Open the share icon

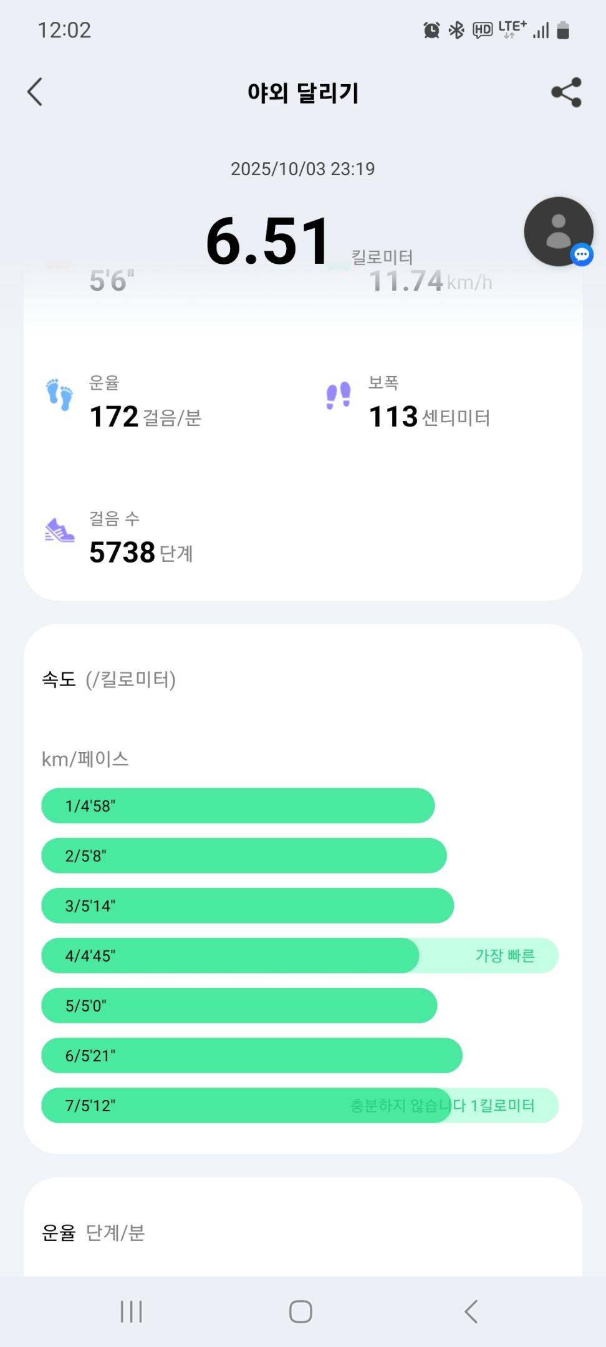point(566,93)
